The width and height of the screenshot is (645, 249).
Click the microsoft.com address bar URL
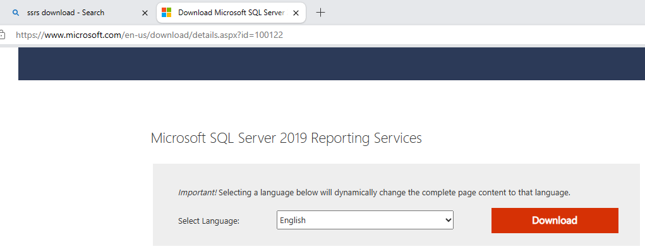(x=149, y=35)
